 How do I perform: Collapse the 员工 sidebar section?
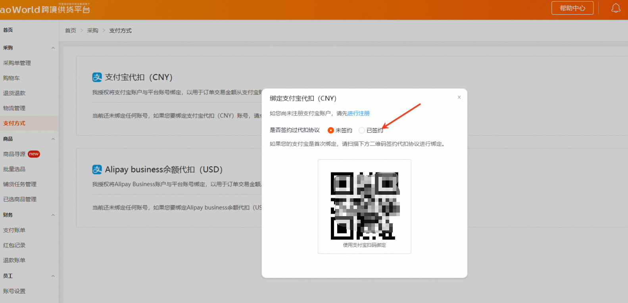[53, 276]
